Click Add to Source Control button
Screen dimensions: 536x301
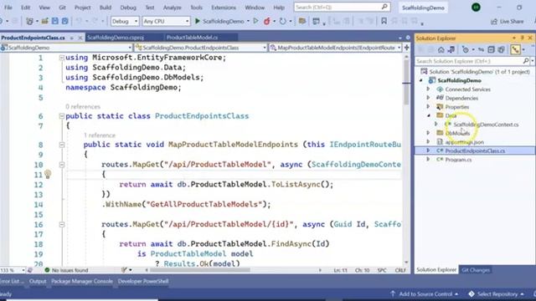pos(425,293)
